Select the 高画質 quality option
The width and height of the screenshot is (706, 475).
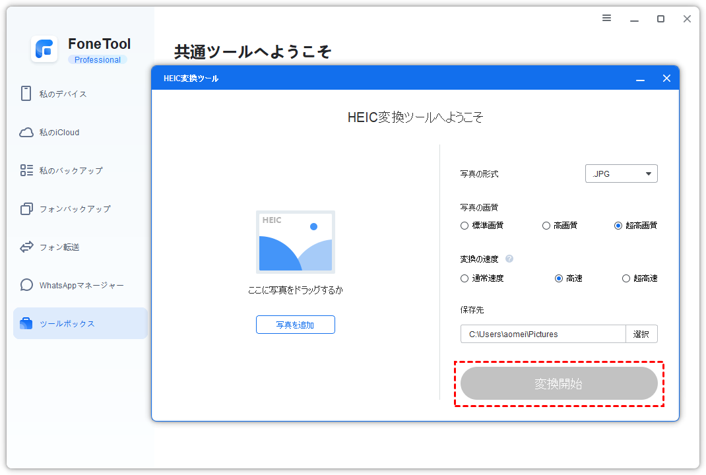[x=546, y=226]
